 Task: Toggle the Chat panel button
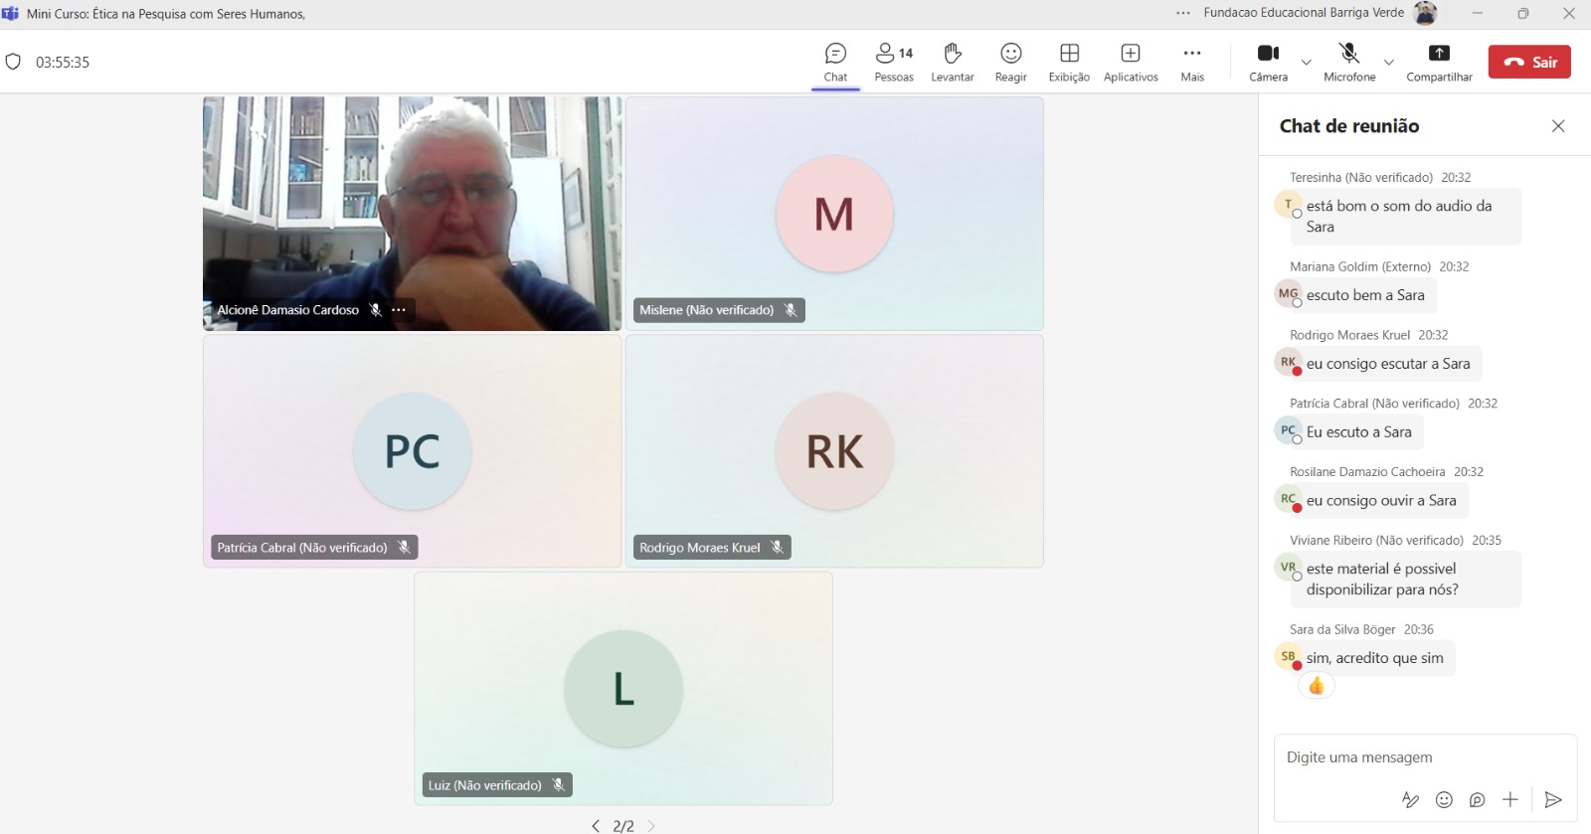pos(835,62)
